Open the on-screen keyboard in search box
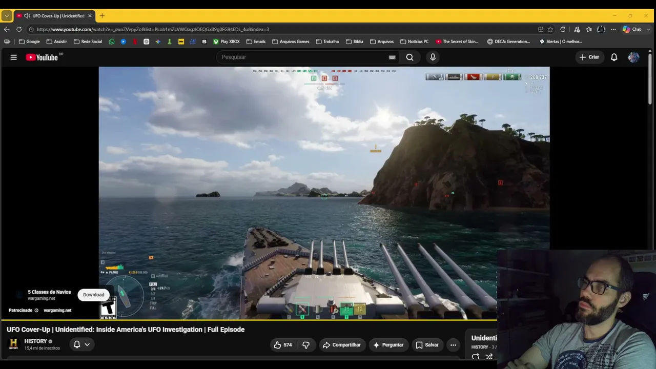 pos(392,57)
